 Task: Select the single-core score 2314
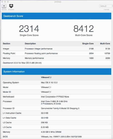29,29
